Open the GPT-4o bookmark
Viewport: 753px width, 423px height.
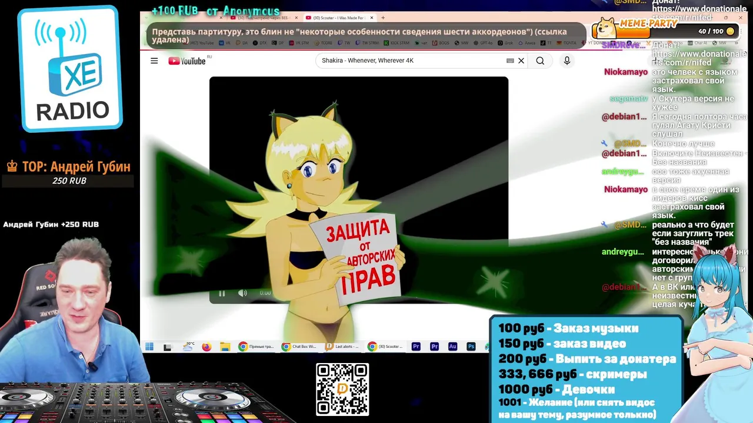click(483, 42)
